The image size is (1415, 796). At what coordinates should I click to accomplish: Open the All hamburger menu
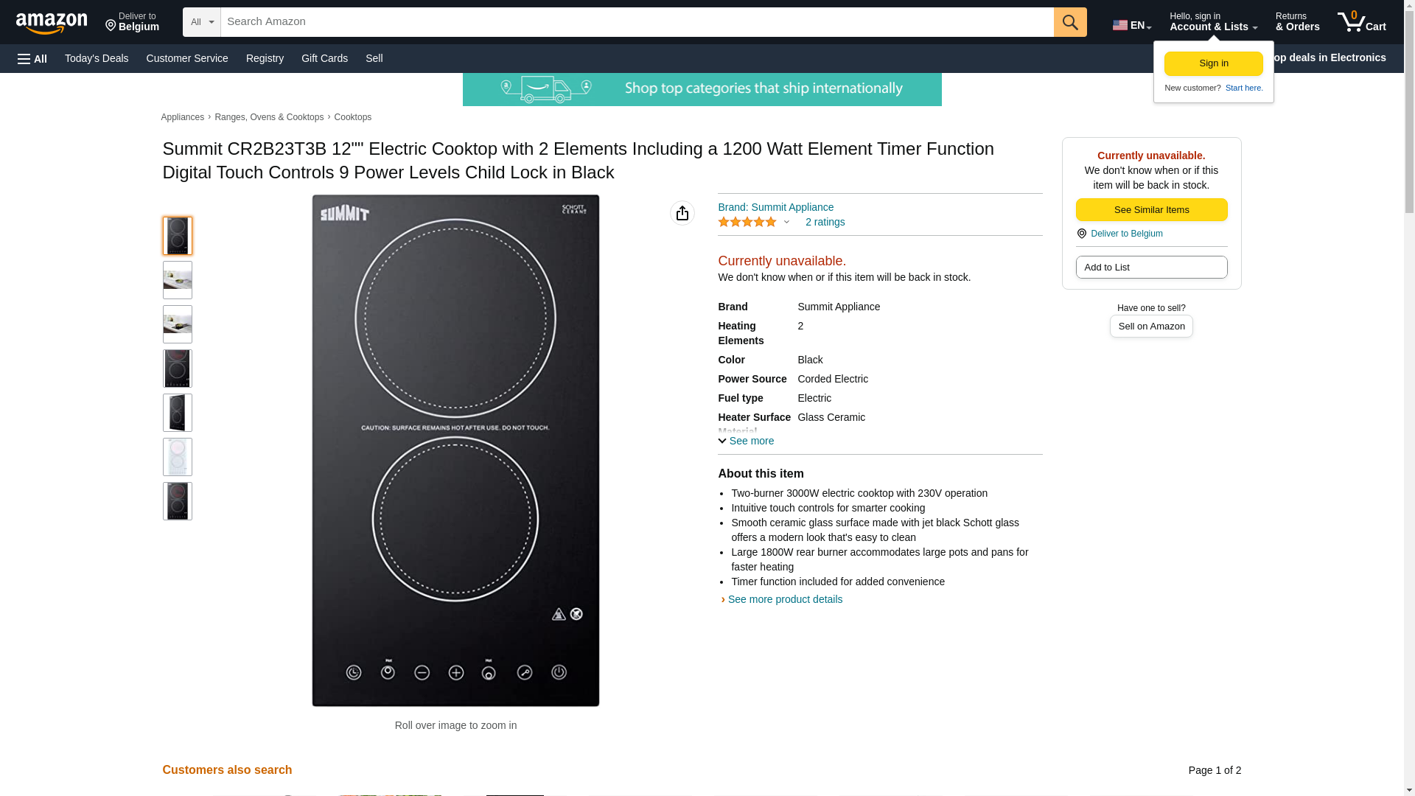(x=32, y=59)
